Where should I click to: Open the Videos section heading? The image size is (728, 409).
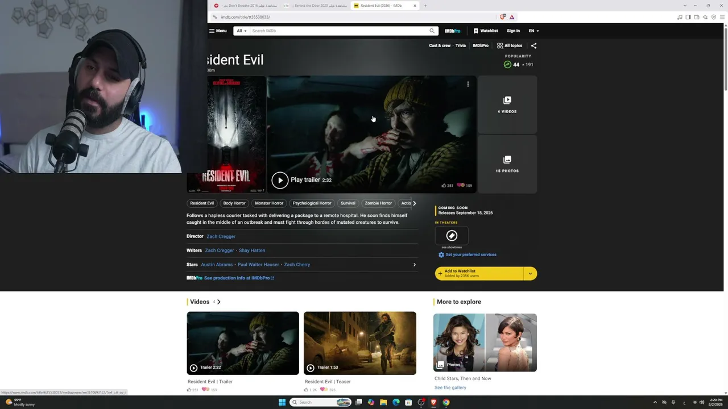pos(200,302)
